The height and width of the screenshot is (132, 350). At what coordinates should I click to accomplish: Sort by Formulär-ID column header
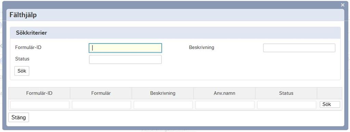click(39, 93)
